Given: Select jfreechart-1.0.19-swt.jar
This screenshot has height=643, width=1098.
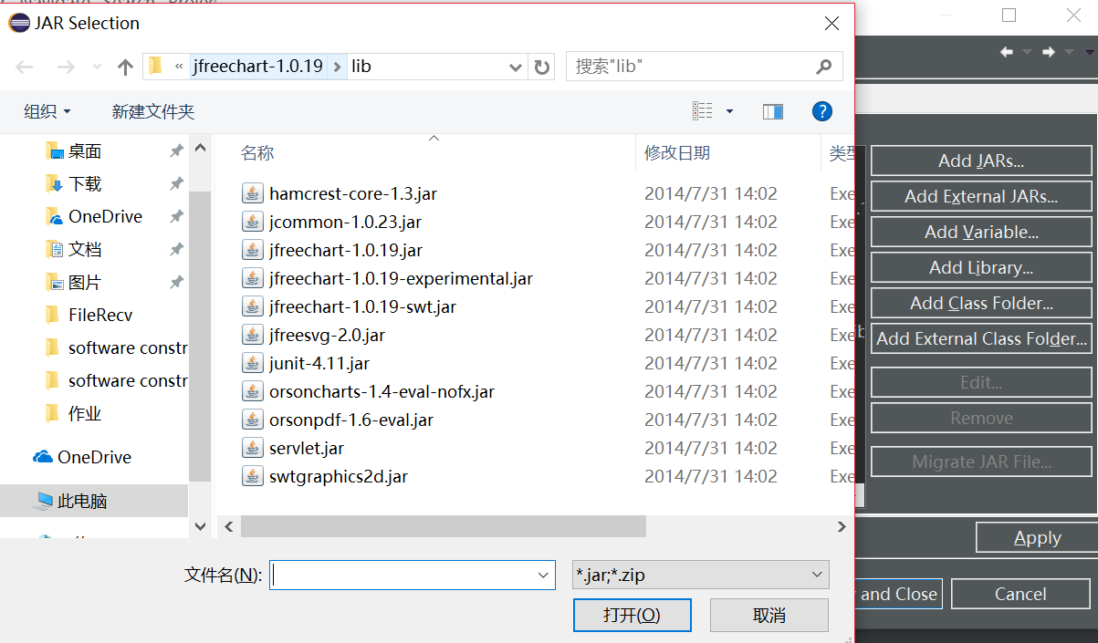Looking at the screenshot, I should [361, 306].
